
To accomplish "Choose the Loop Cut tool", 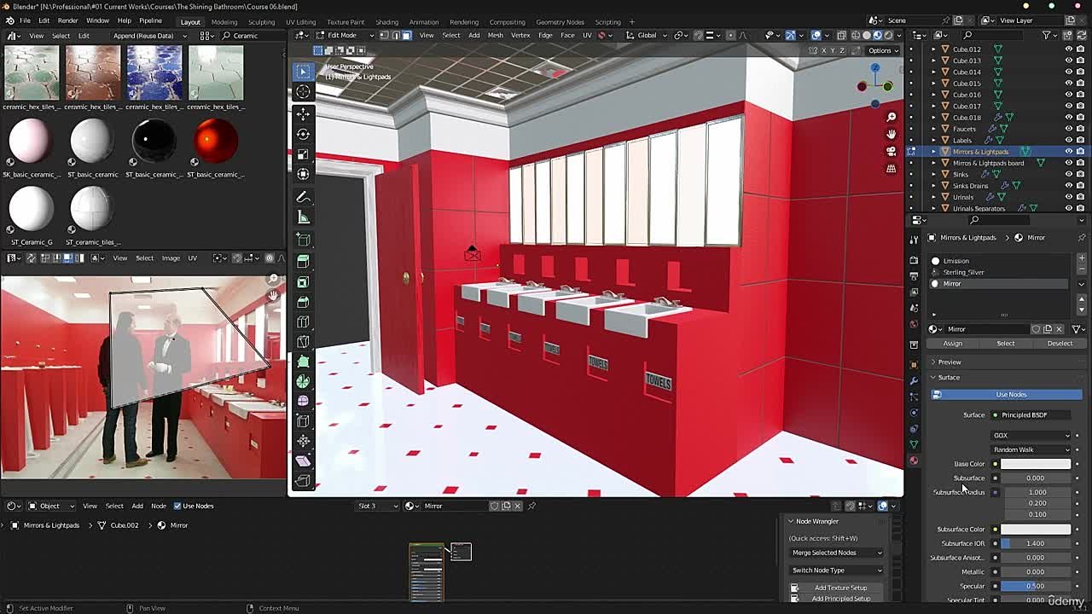I will [303, 321].
